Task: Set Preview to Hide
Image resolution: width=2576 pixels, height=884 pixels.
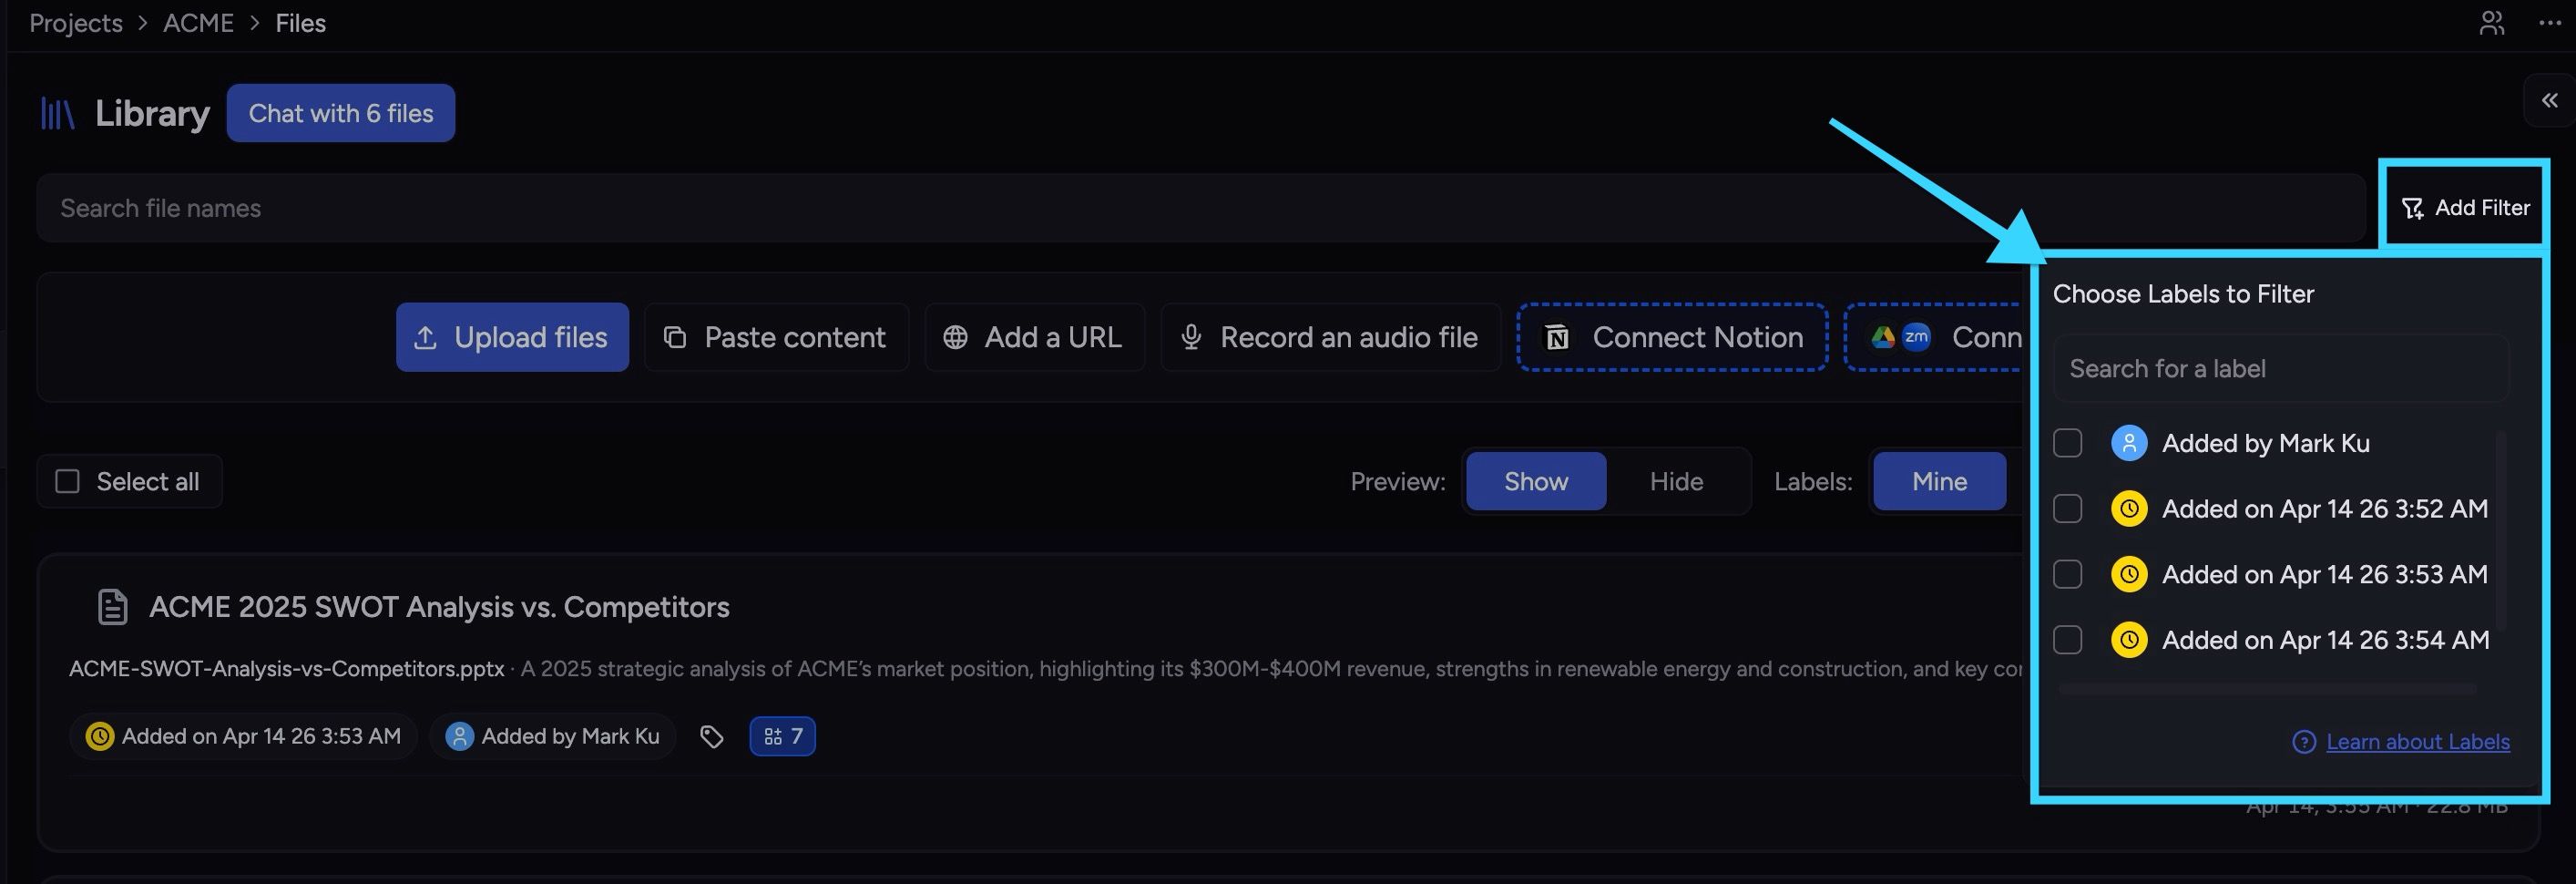Action: tap(1676, 481)
